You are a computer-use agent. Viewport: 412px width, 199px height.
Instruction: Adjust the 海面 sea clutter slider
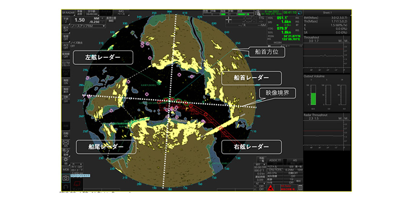coord(228,14)
